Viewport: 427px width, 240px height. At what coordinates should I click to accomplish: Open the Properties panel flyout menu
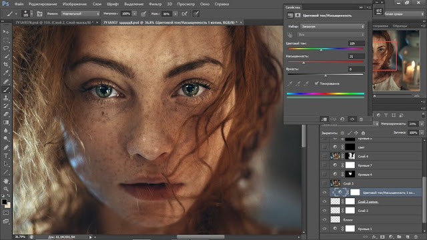[x=368, y=7]
